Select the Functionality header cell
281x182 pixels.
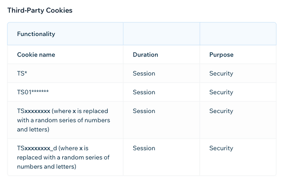click(x=65, y=34)
